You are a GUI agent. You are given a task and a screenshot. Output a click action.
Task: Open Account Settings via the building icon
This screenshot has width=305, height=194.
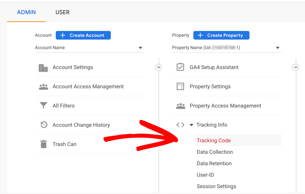point(43,68)
